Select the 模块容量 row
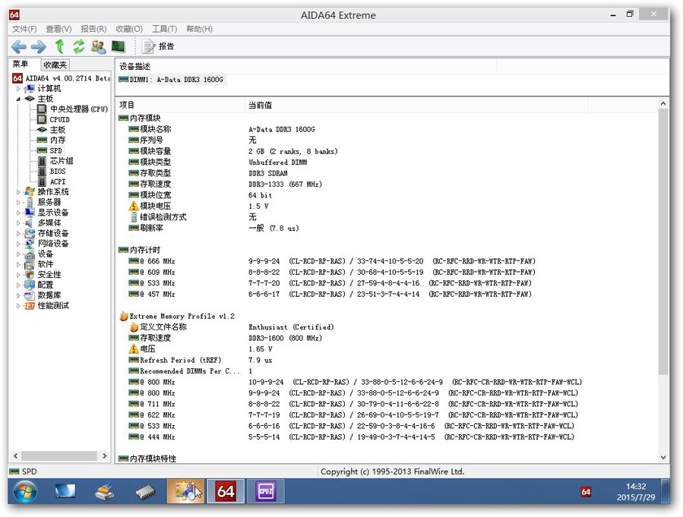 click(x=387, y=151)
